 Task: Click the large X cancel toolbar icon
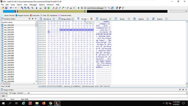tap(74, 8)
